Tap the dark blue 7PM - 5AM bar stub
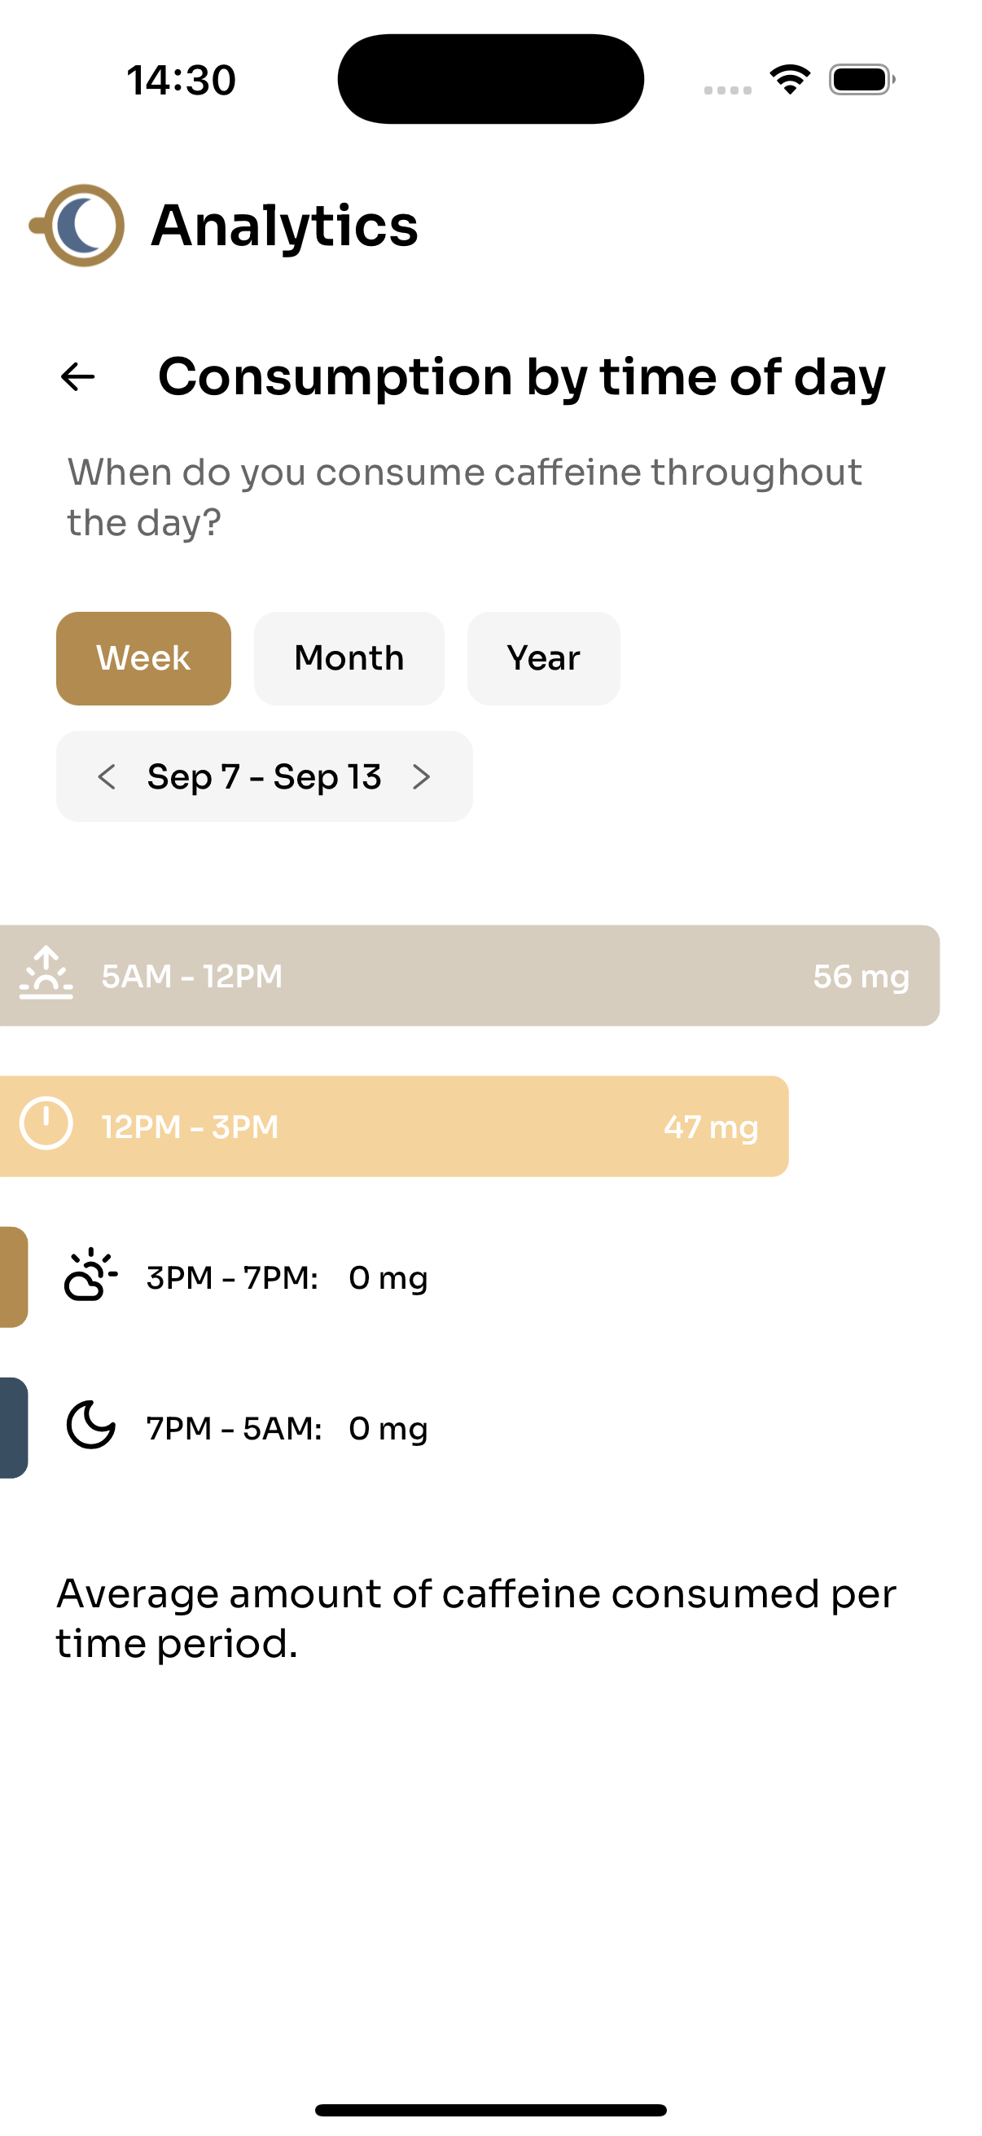The image size is (982, 2136). [x=14, y=1429]
